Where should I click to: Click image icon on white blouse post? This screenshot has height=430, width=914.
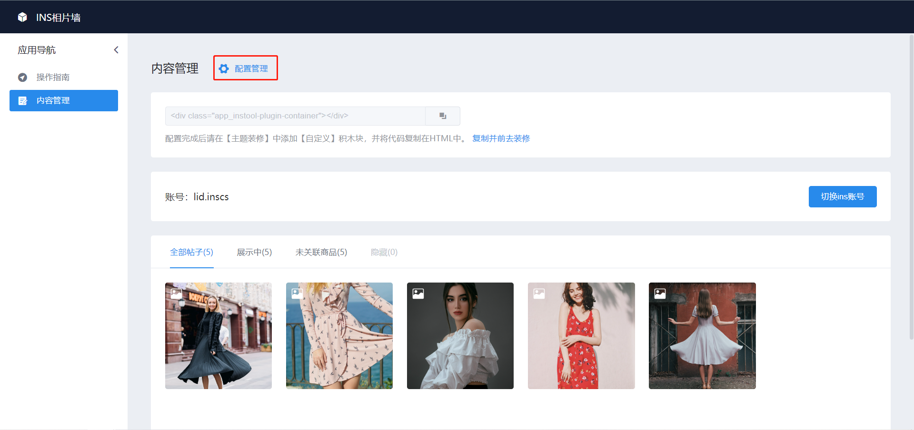click(418, 293)
